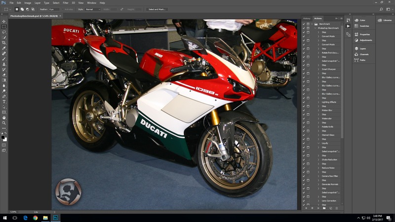Screen dimensions: 395x222
Task: Select the Lasso tool
Action: (x=4, y=32)
